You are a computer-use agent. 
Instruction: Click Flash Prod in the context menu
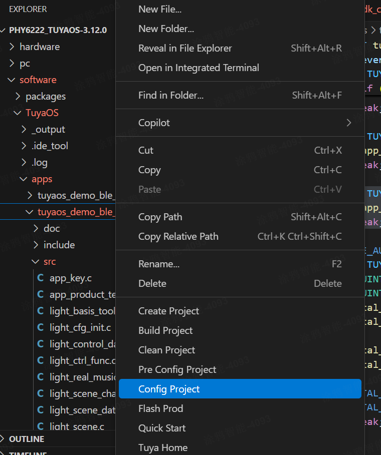tap(160, 408)
